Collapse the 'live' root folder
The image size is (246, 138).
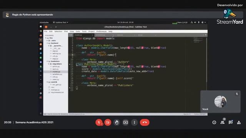pos(46,38)
